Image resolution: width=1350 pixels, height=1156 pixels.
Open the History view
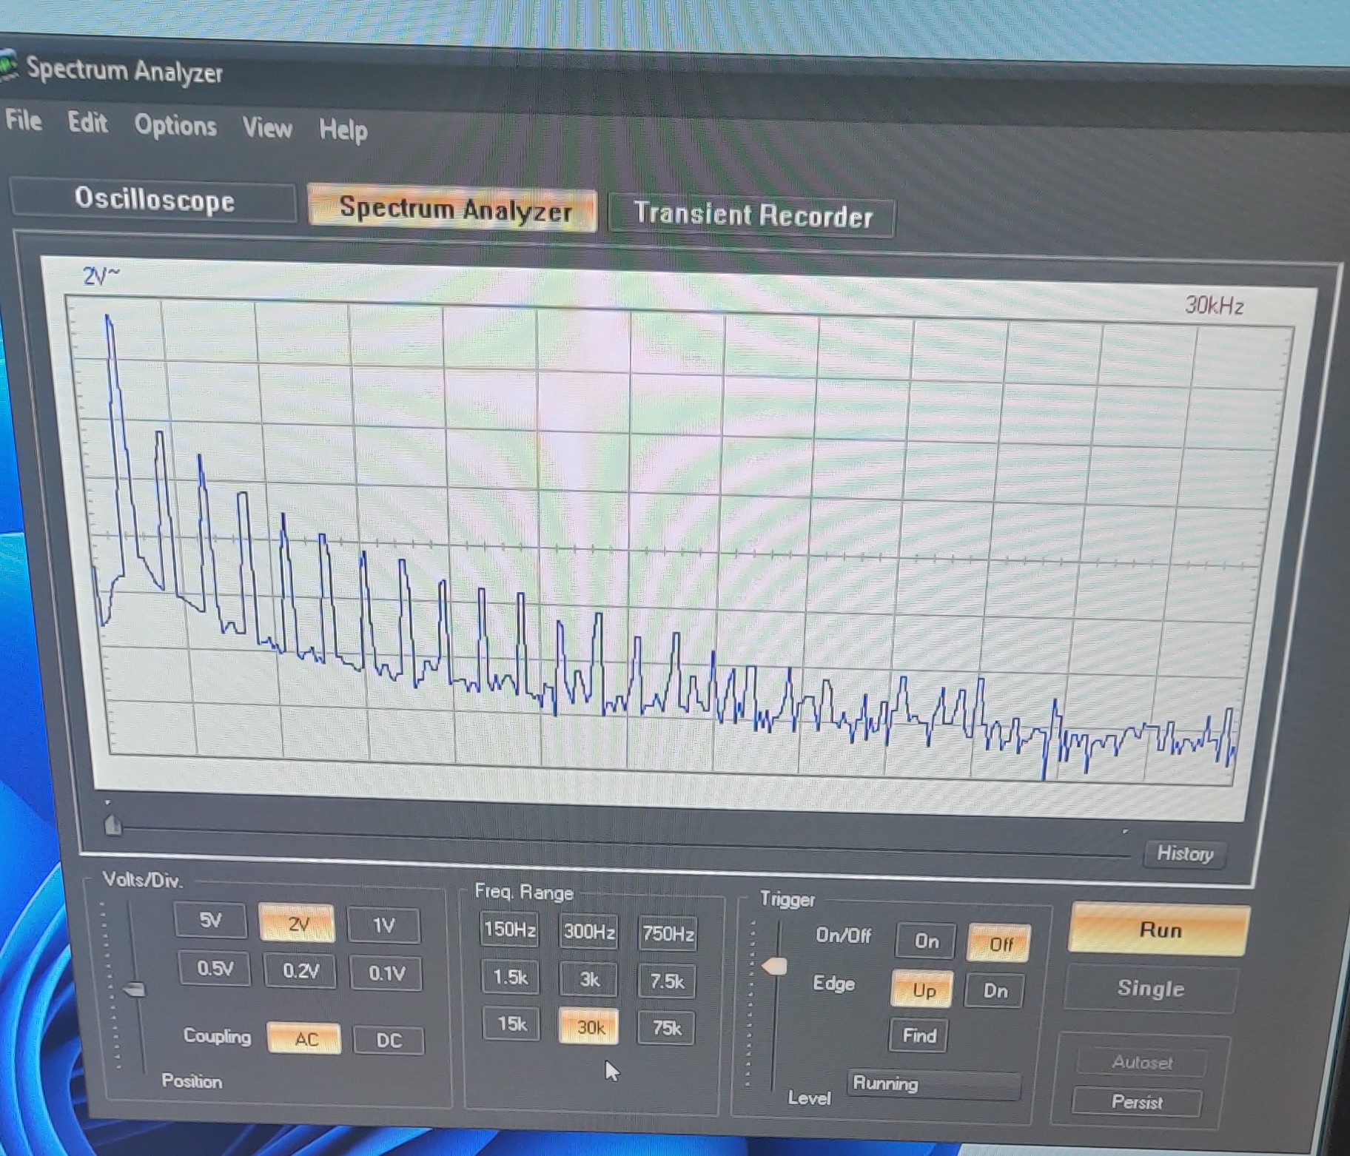[1185, 853]
